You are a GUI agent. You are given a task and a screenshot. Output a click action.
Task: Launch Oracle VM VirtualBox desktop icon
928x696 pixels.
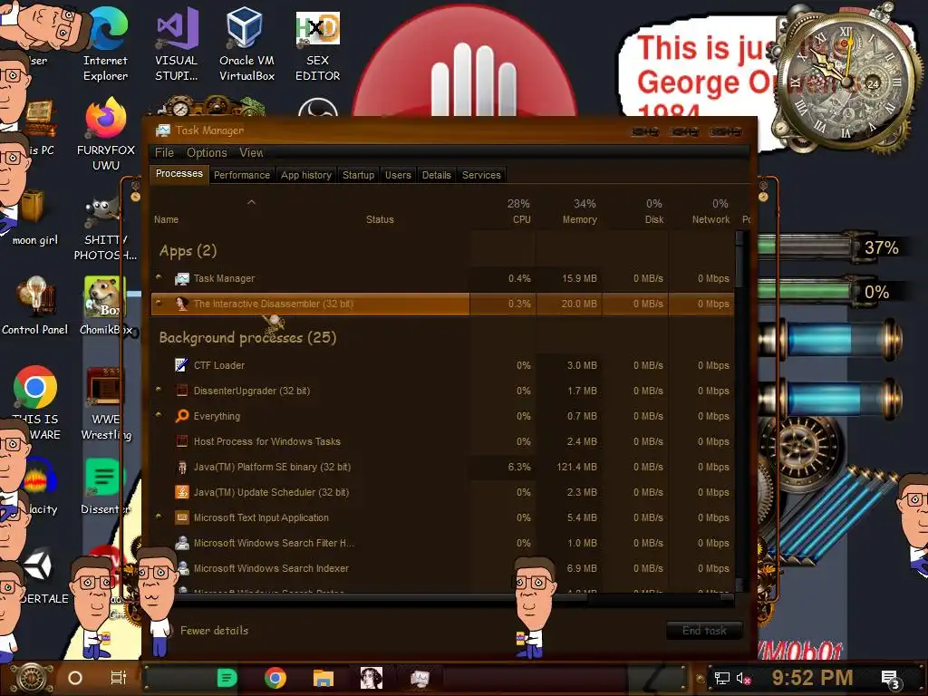246,44
